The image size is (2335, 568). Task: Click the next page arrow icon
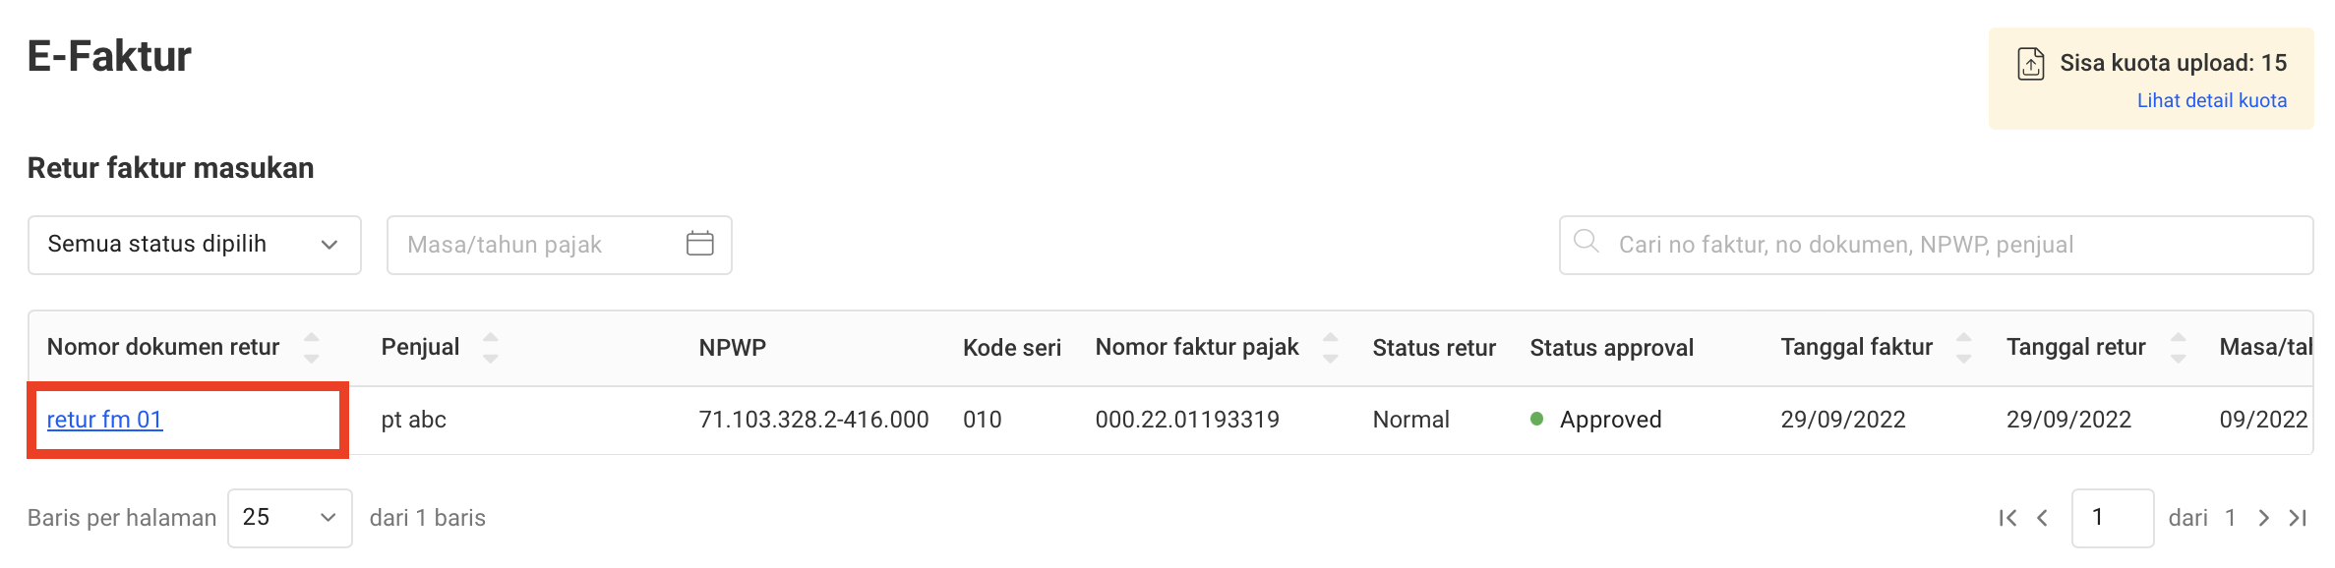2263,518
